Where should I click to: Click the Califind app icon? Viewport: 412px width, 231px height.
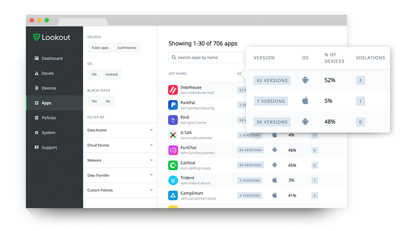[173, 165]
